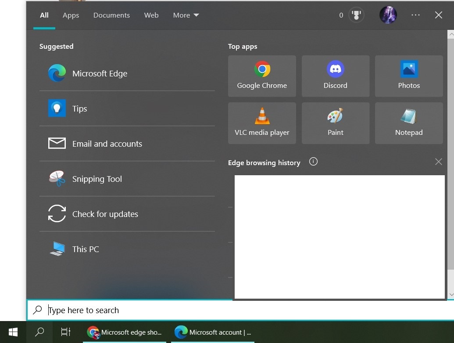Open This PC computer icon
The height and width of the screenshot is (343, 454).
57,249
